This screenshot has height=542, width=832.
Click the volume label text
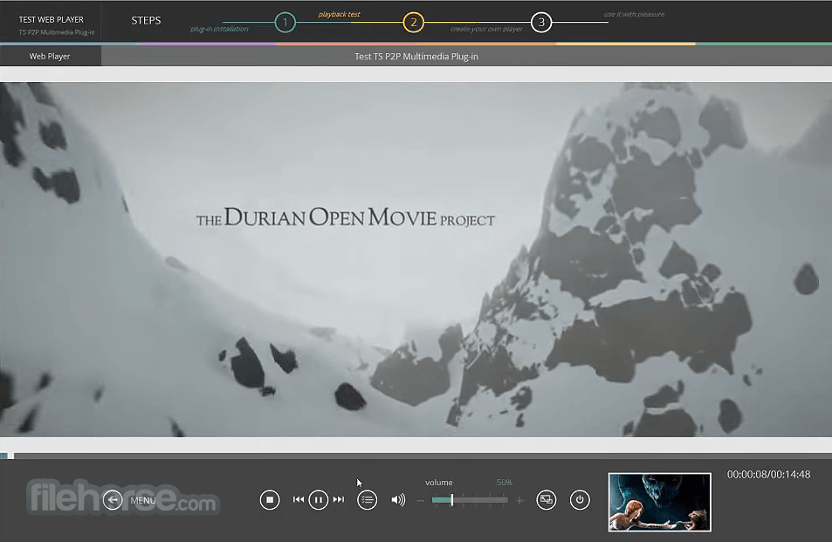pos(439,482)
